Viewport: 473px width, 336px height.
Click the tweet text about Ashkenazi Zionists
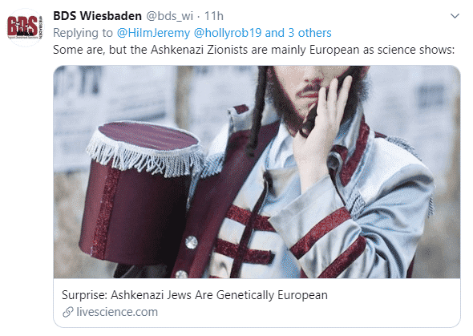pyautogui.click(x=253, y=50)
